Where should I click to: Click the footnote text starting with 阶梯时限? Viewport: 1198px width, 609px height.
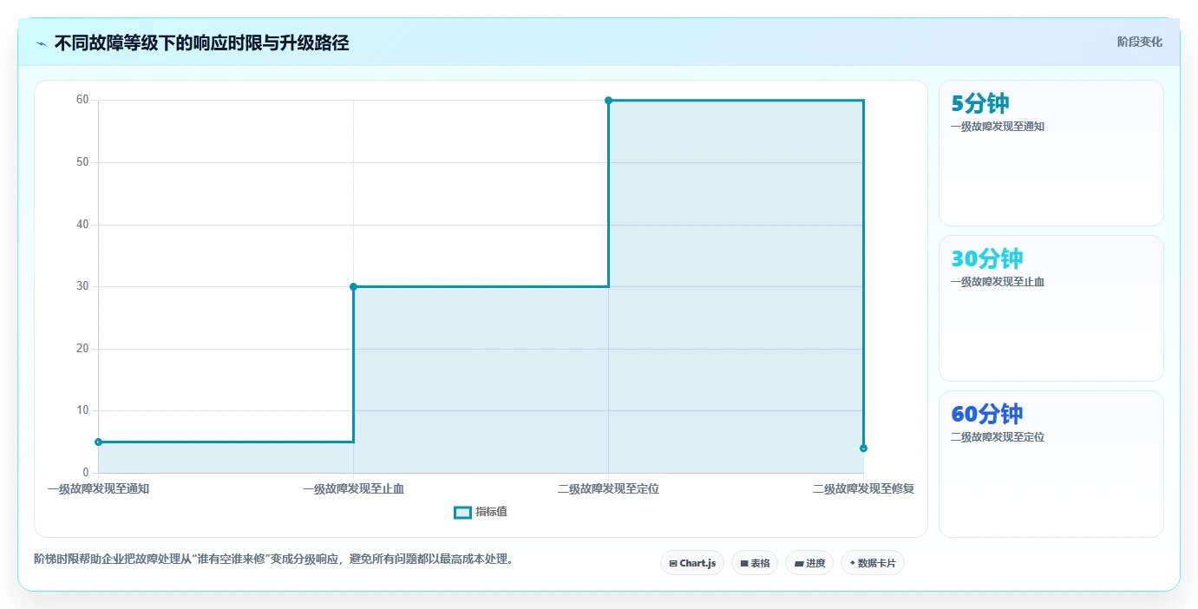pos(276,559)
